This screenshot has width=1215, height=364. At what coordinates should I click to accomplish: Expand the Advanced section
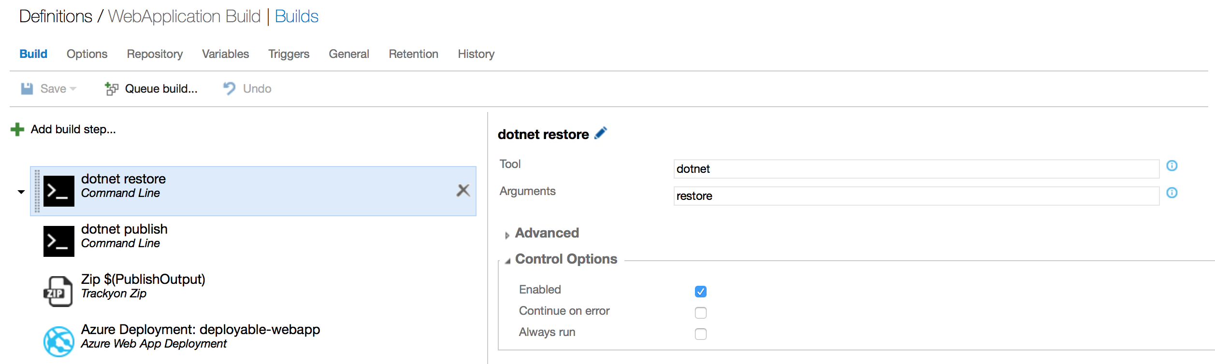pos(507,236)
